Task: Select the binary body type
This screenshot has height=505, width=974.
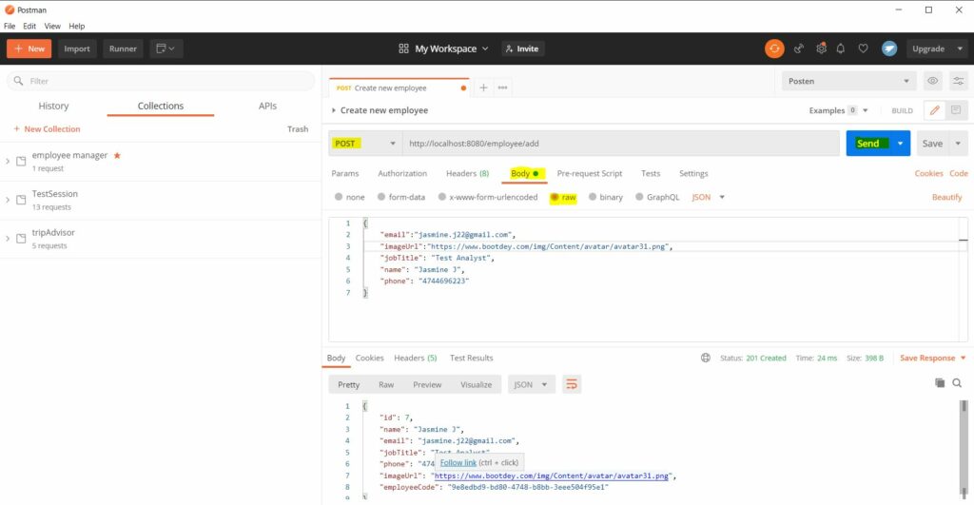Action: click(x=593, y=197)
